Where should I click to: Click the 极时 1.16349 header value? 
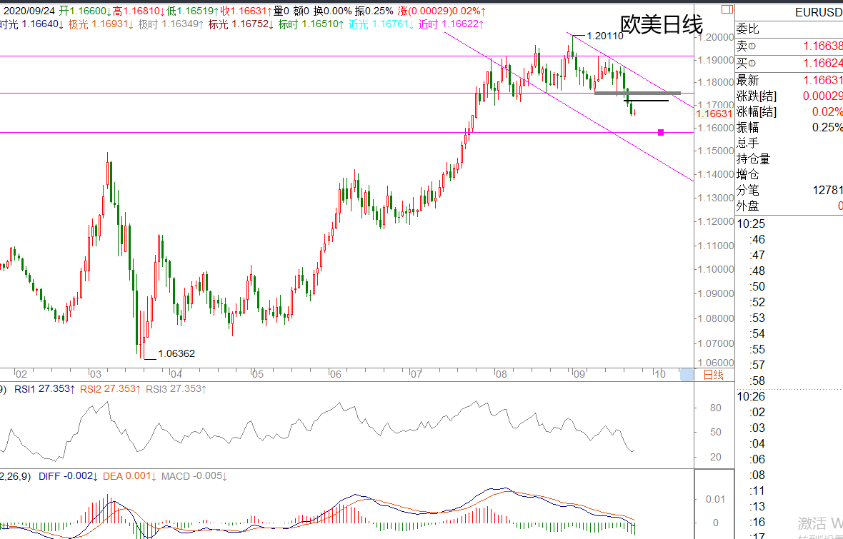(171, 24)
